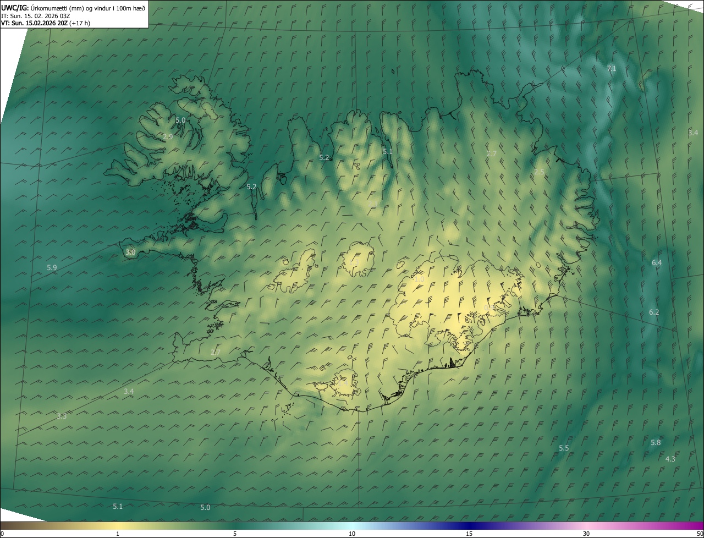Click the pale yellow colour bar at tick 1
The width and height of the screenshot is (704, 538).
(x=118, y=526)
